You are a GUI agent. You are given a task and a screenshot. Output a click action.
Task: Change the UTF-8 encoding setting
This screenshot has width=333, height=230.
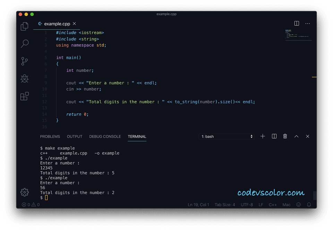point(247,204)
